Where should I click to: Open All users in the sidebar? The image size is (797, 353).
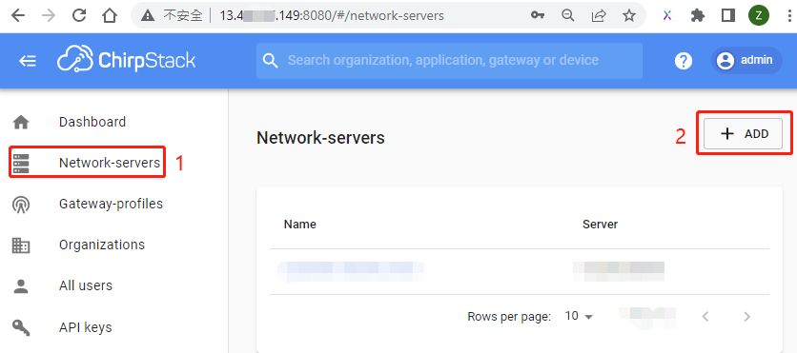[86, 286]
